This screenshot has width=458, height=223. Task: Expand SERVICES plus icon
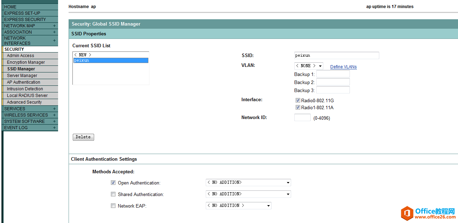(54, 109)
